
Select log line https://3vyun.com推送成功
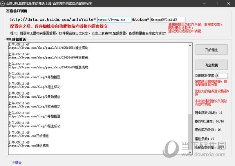tap(29, 146)
